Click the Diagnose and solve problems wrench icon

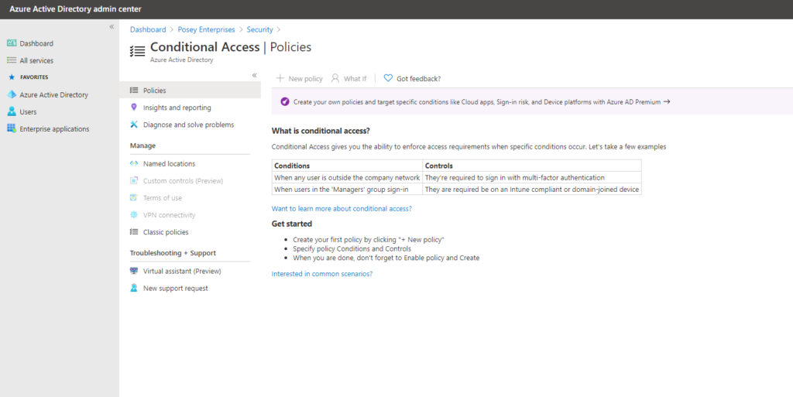133,125
